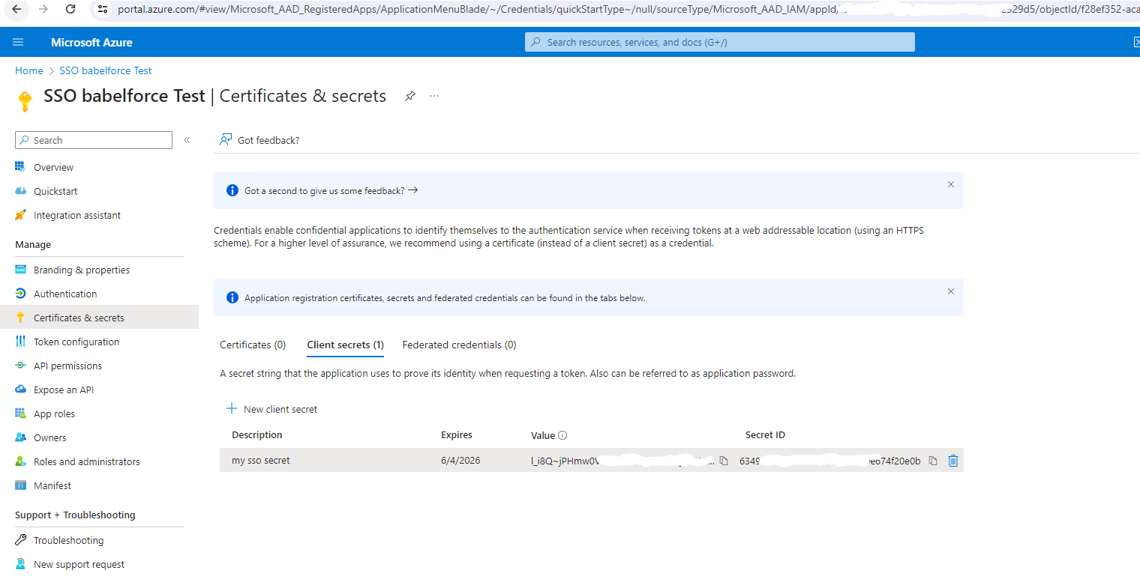Click the Manifest icon in sidebar

click(20, 485)
